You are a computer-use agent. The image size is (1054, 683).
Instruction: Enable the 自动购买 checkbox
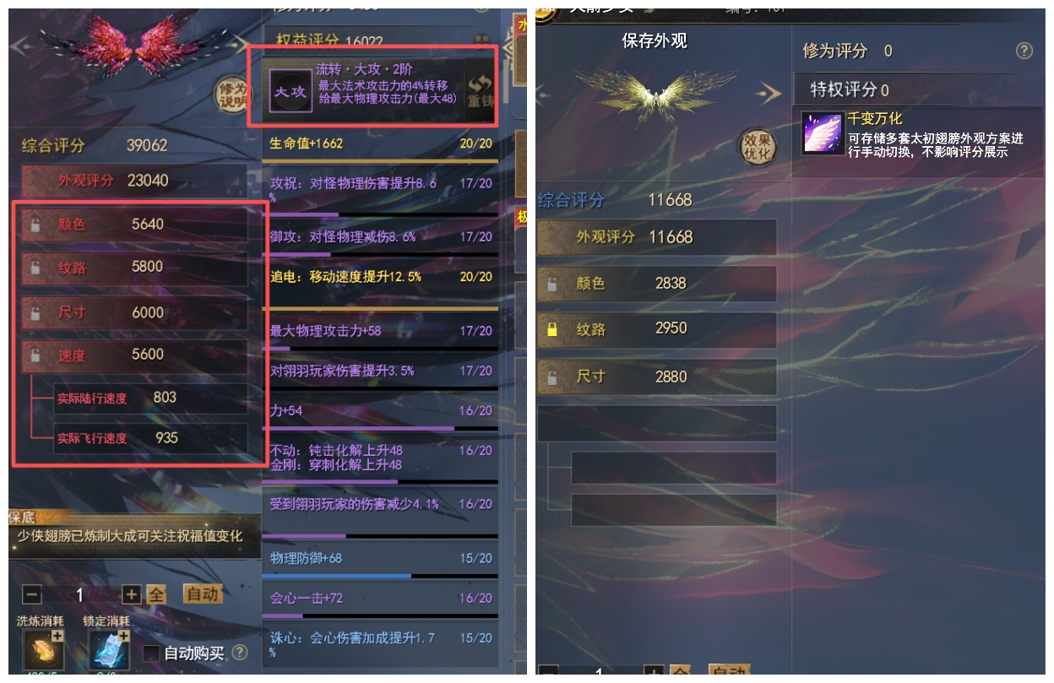click(x=151, y=653)
